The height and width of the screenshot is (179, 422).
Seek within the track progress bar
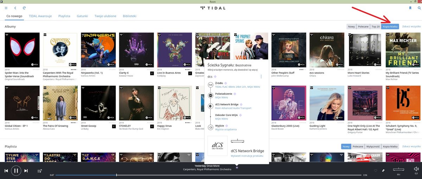point(208,175)
